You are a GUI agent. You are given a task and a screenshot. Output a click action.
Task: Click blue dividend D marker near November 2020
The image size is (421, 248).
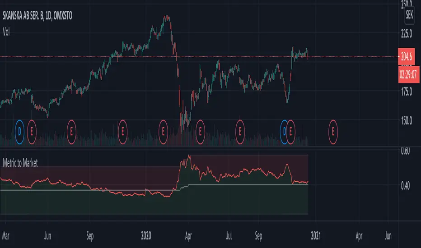point(284,132)
